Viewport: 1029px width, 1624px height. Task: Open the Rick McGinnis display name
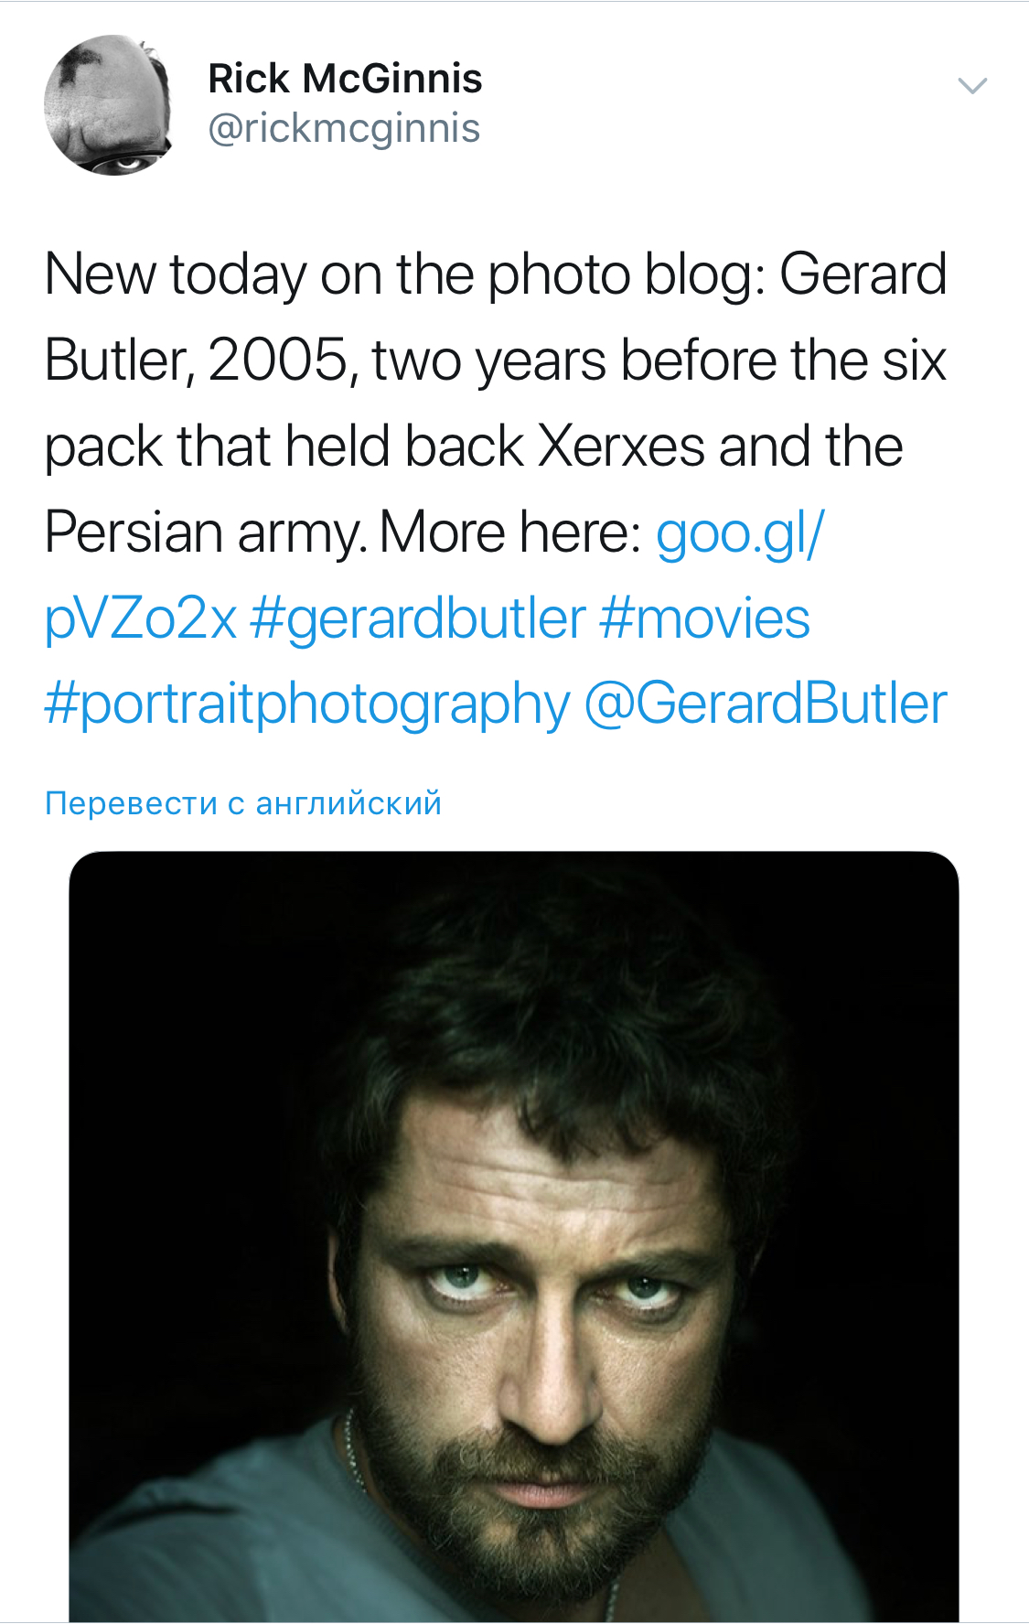[345, 79]
